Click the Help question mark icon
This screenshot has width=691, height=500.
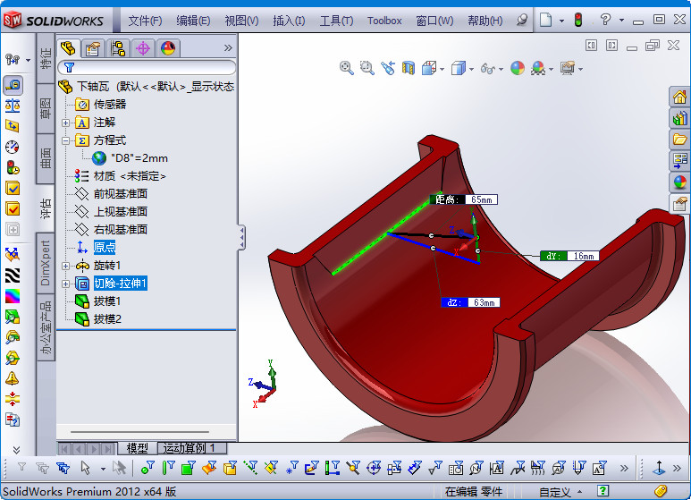coord(605,20)
